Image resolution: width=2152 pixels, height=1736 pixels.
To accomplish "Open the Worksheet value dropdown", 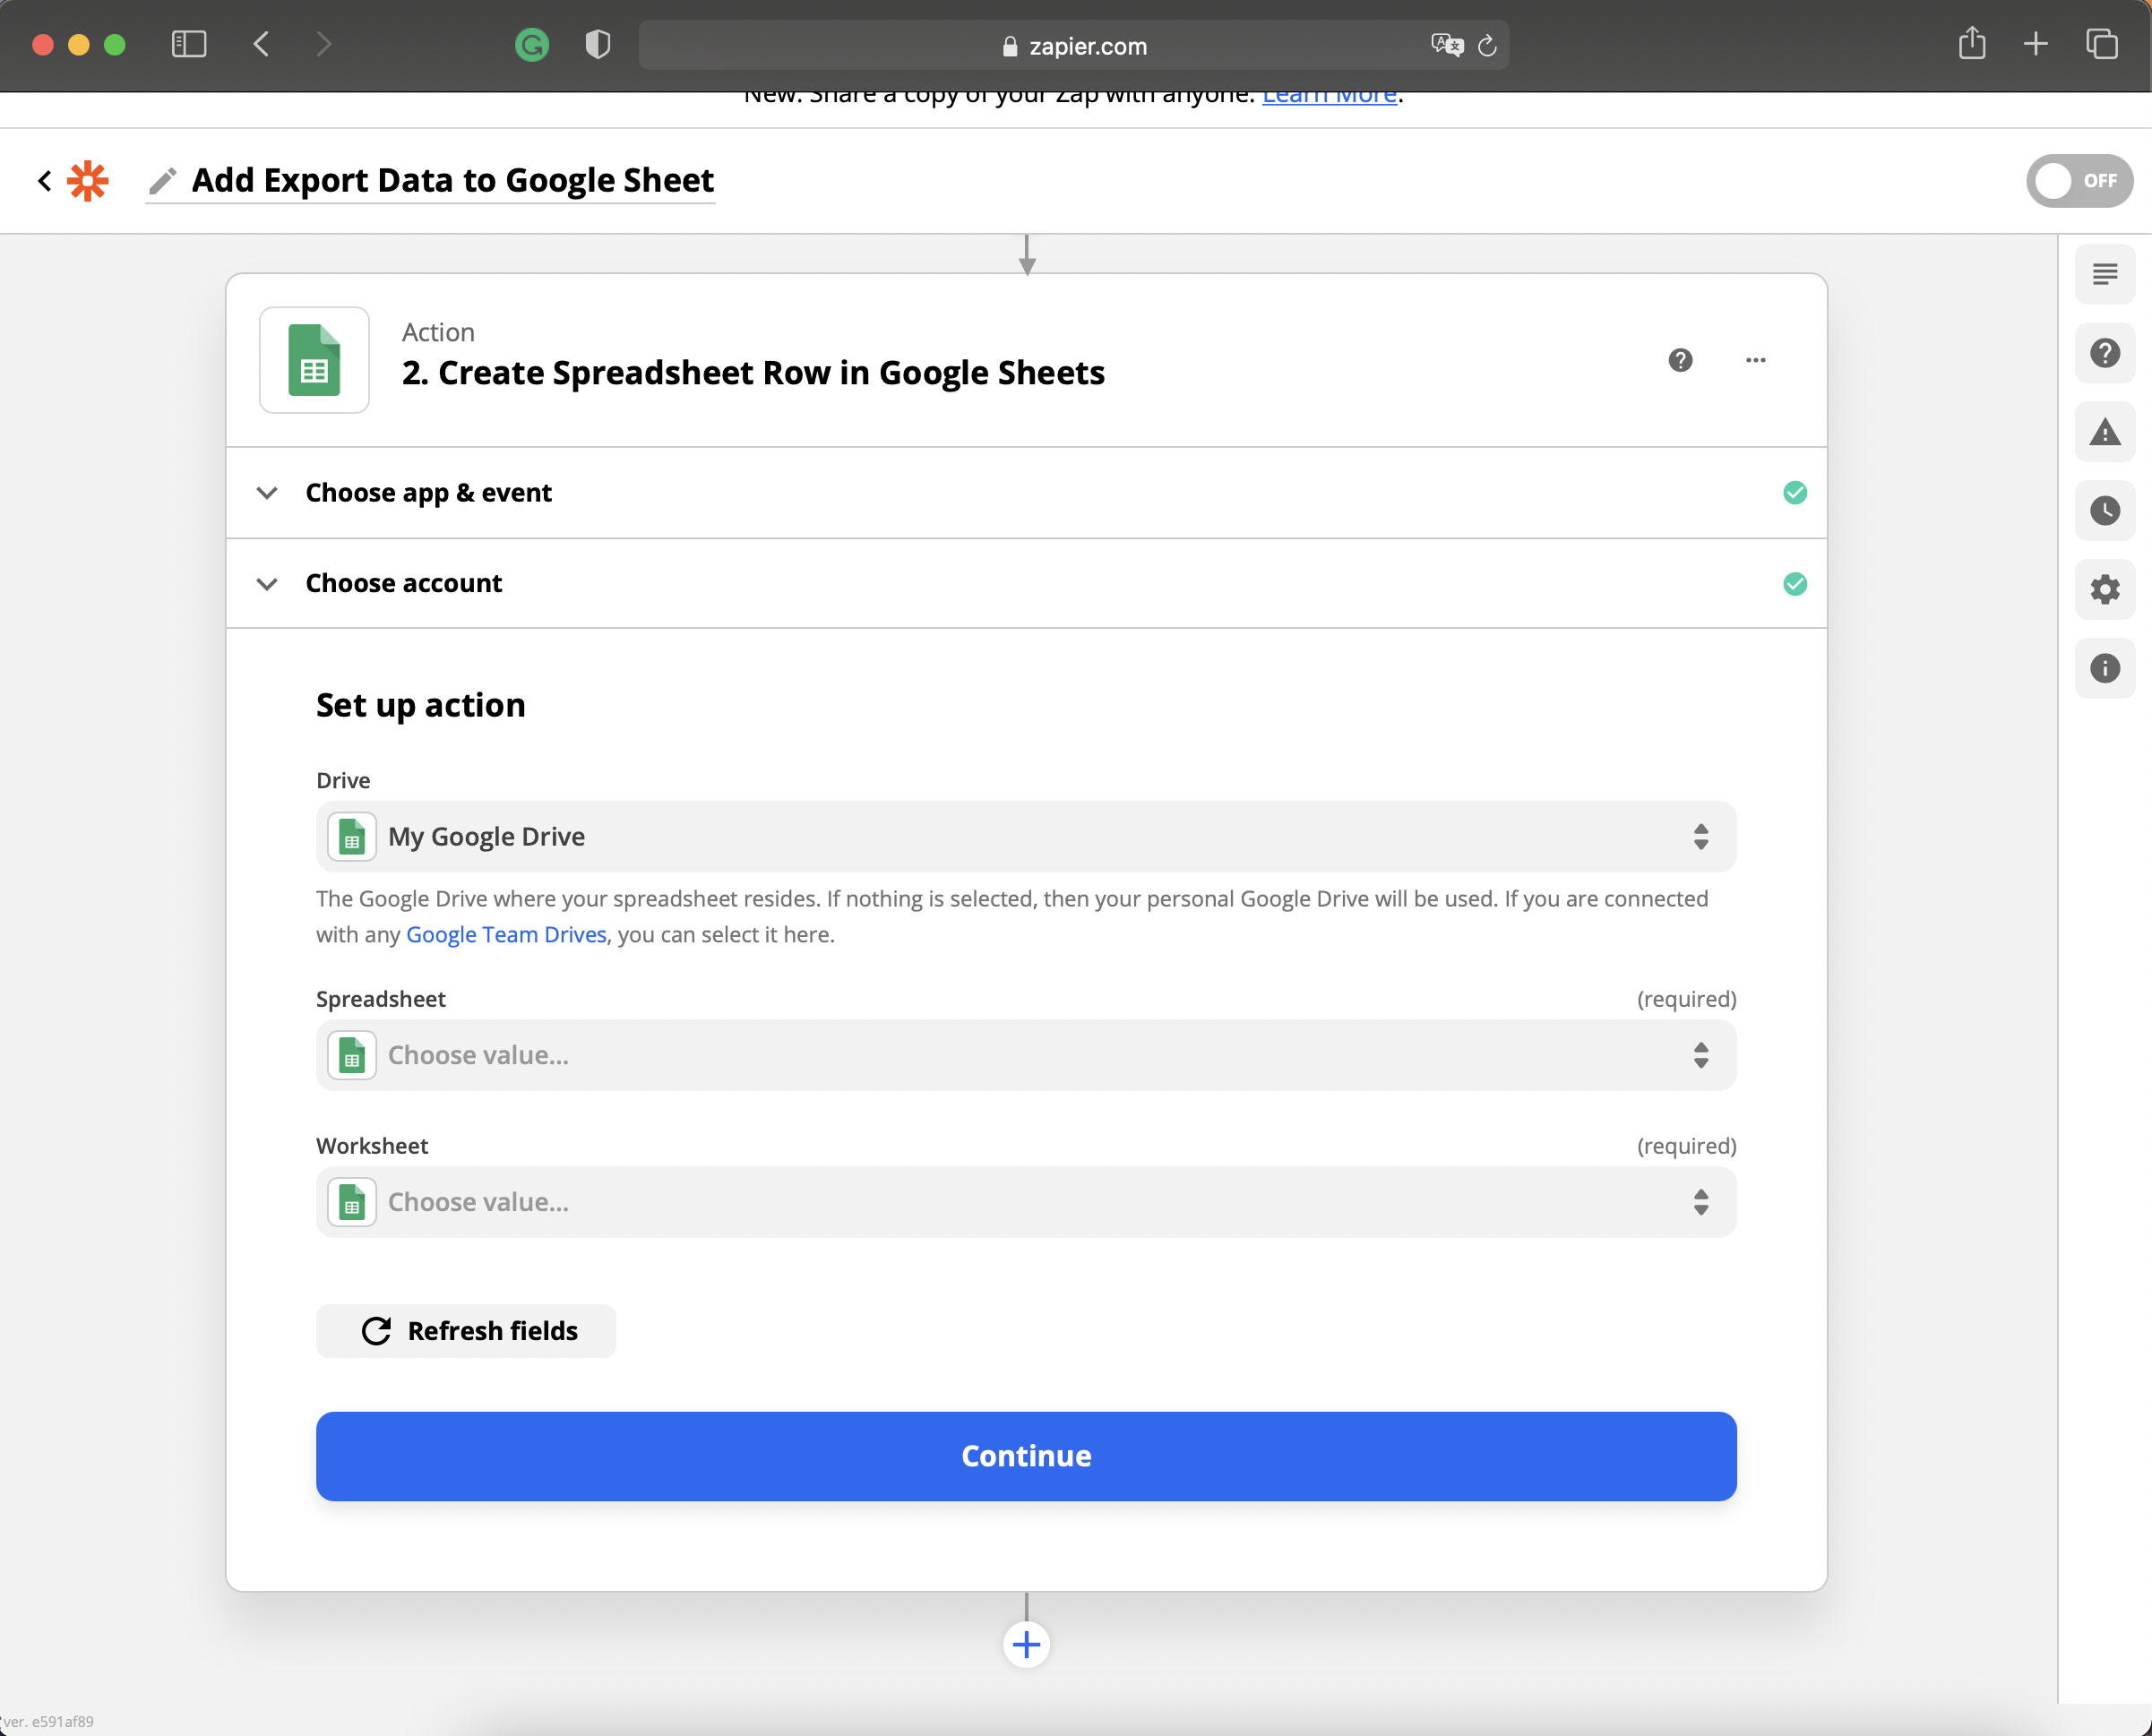I will pos(1025,1202).
